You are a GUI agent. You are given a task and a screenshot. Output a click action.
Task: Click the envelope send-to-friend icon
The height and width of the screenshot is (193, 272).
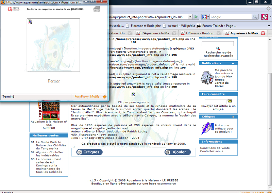click(x=230, y=101)
